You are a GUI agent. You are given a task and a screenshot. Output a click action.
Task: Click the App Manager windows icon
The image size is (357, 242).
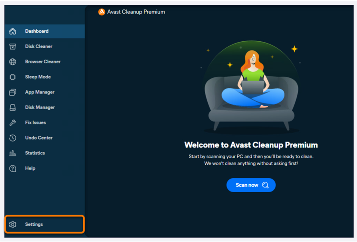pyautogui.click(x=13, y=92)
